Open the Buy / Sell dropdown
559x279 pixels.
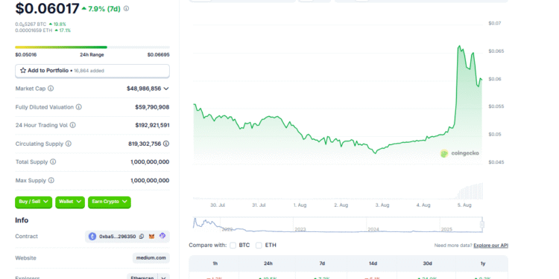pos(34,202)
